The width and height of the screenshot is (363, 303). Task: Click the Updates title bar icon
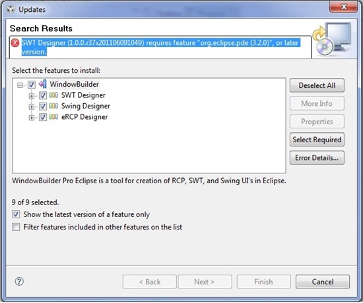coord(11,9)
